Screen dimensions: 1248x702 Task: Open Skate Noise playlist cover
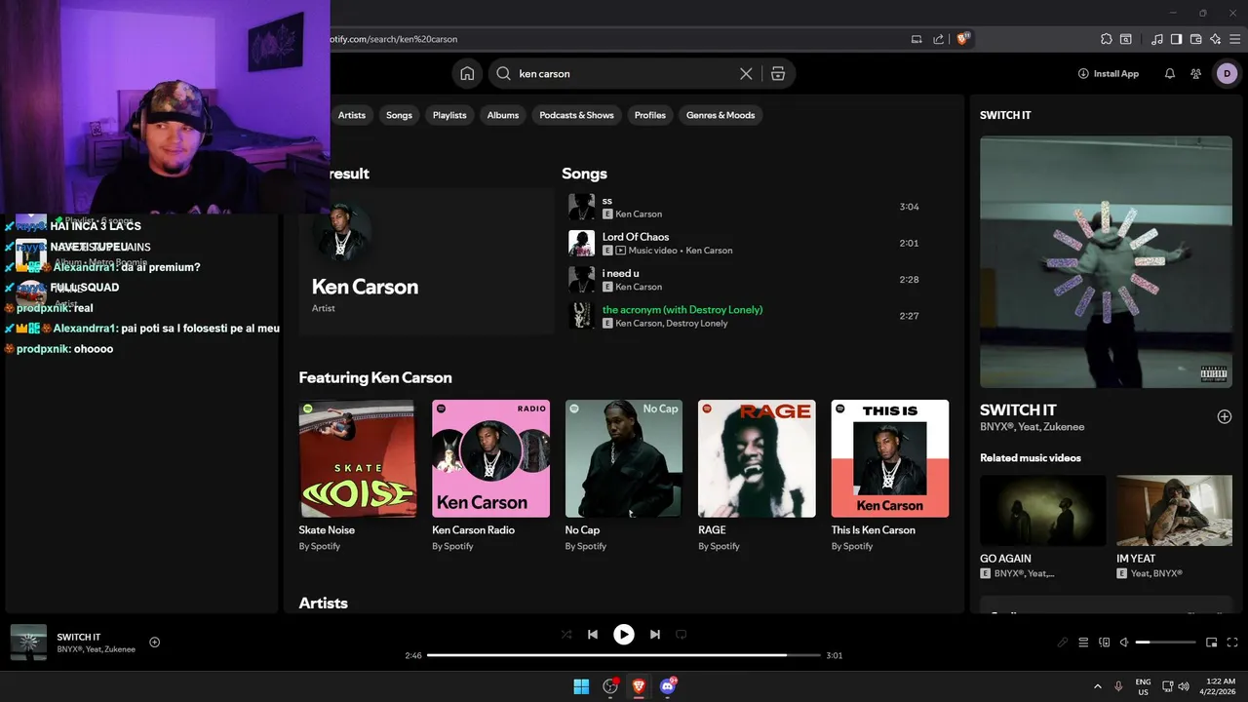click(x=357, y=458)
